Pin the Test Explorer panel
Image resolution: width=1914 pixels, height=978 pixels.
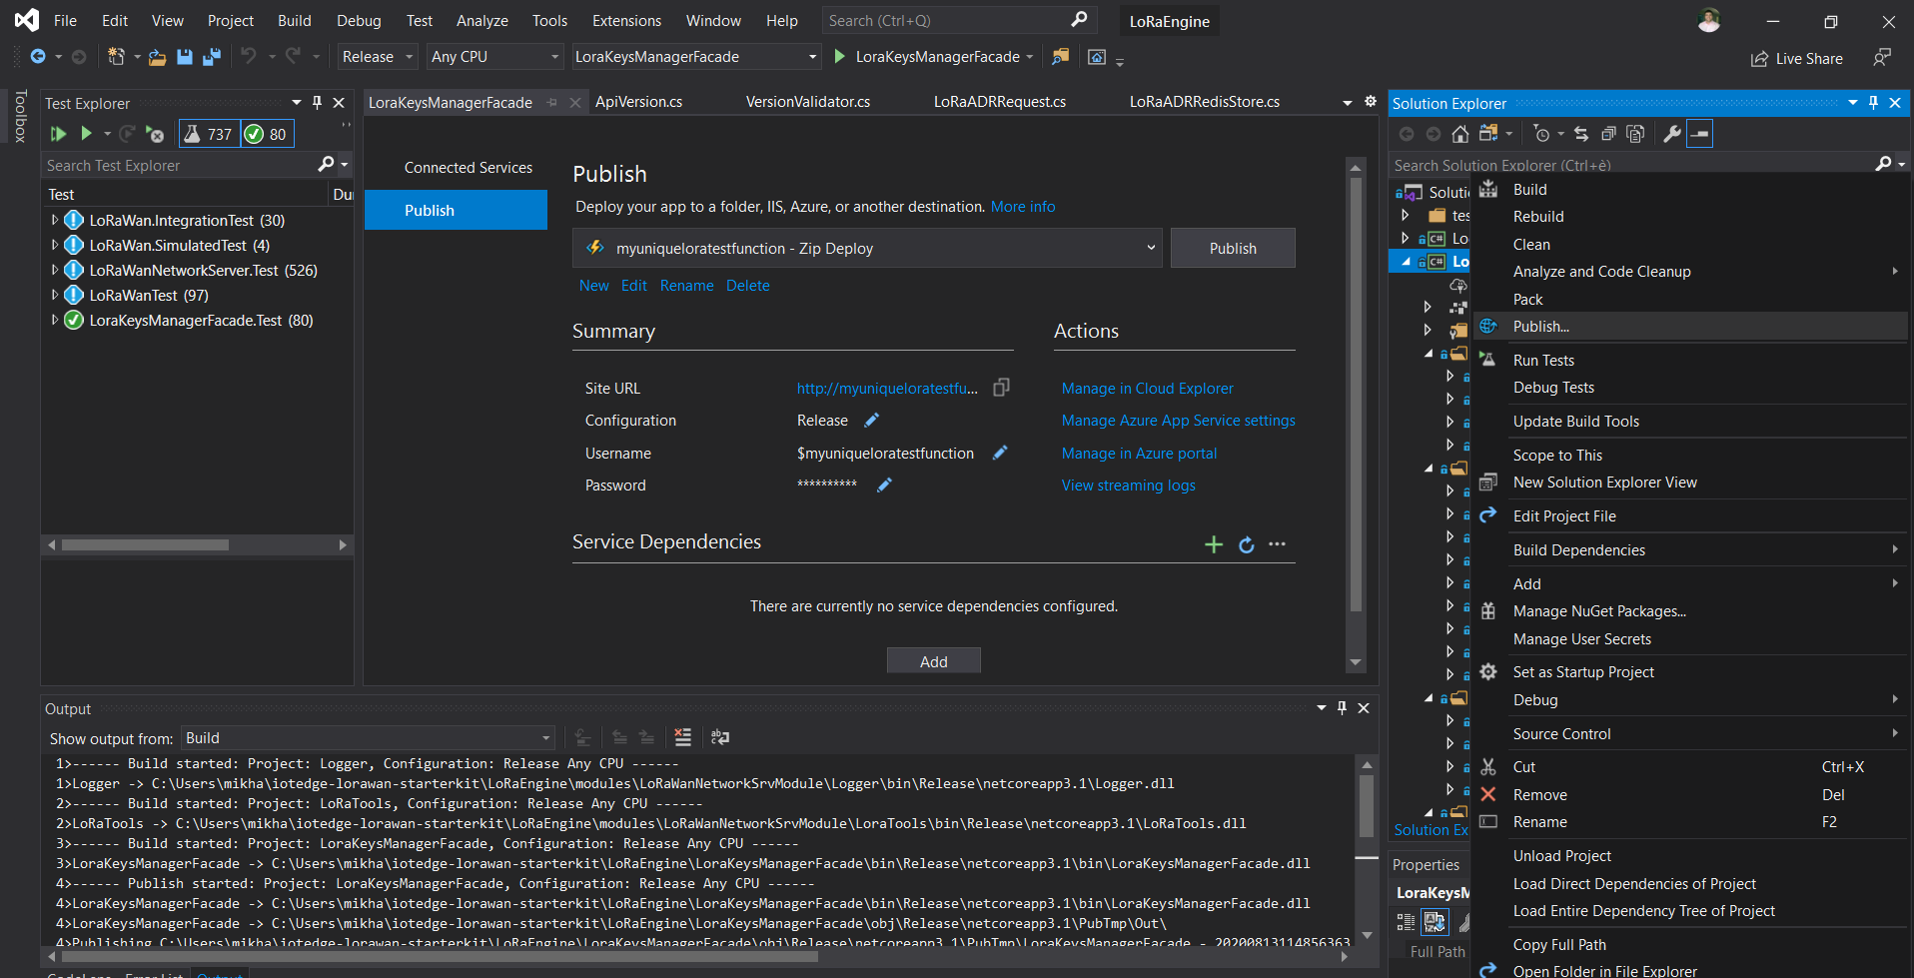click(x=318, y=103)
